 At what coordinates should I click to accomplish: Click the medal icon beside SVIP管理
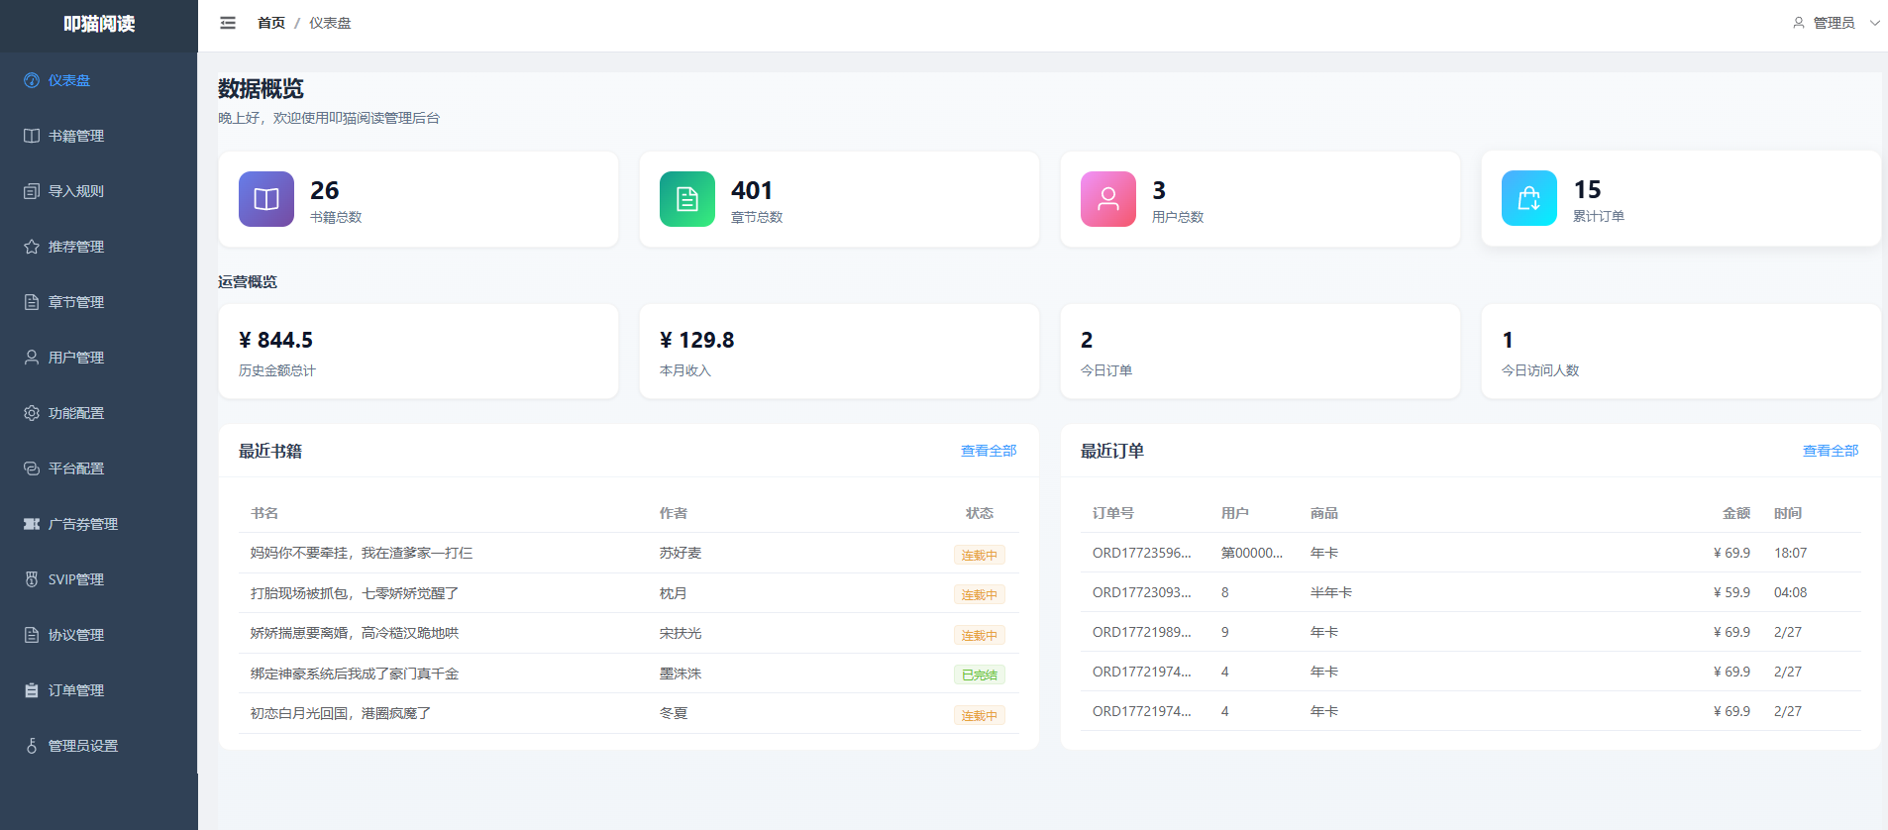click(x=32, y=579)
